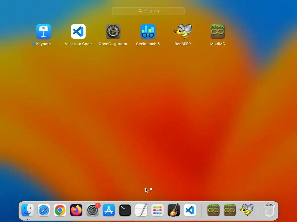Launch Visual Studio Code from Launchpad grid
The image size is (297, 222).
point(78,32)
